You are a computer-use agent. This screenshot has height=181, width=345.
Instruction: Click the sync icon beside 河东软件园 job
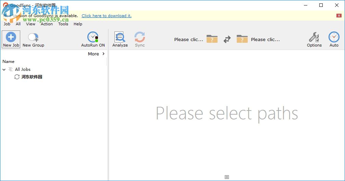pos(17,77)
